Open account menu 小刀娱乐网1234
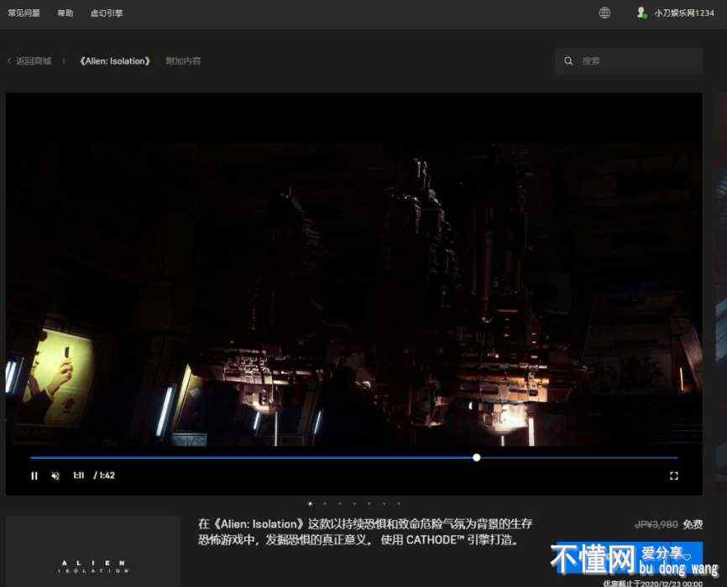 tap(684, 13)
